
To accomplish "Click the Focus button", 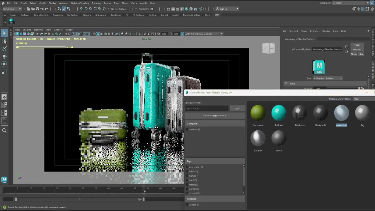I will [357, 45].
